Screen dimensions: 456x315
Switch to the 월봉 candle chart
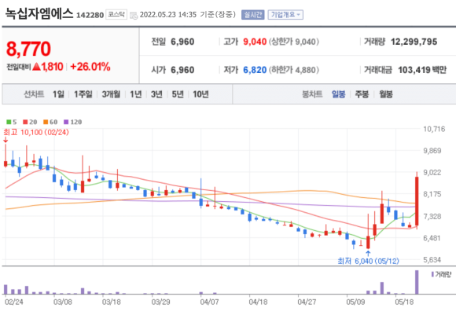[x=385, y=94]
